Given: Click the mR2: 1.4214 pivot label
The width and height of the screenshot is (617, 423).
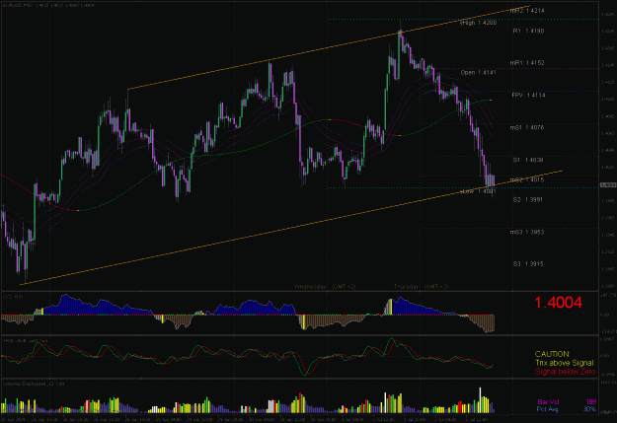Looking at the screenshot, I should tap(527, 11).
